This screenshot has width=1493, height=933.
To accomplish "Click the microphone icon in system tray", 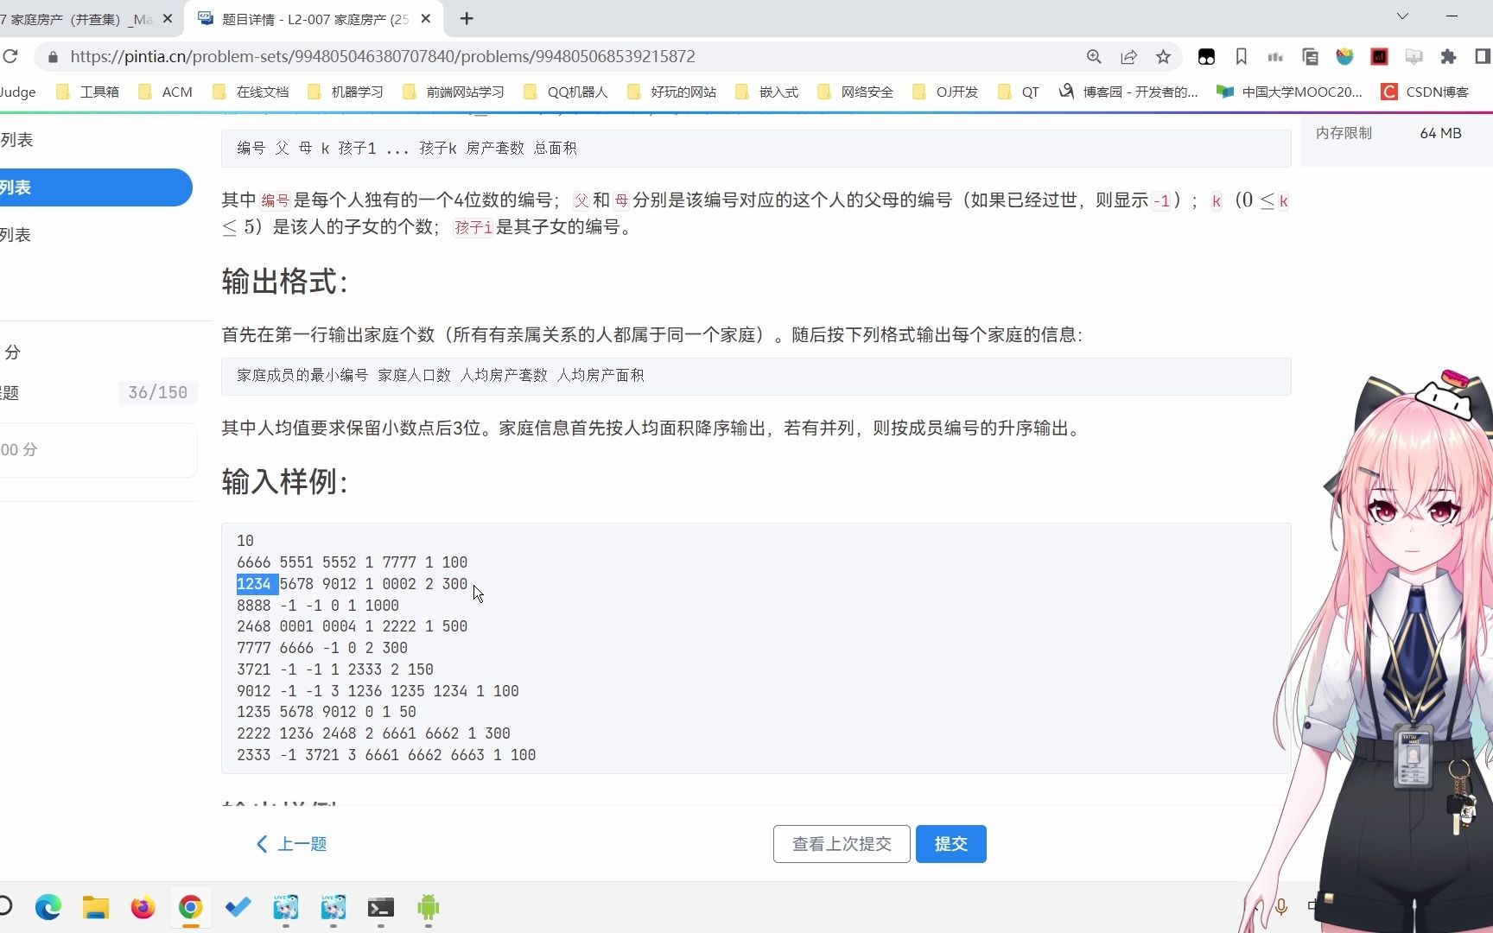I will pos(1281,906).
